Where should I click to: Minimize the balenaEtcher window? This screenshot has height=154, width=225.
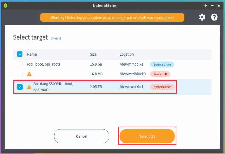(x=212, y=6)
